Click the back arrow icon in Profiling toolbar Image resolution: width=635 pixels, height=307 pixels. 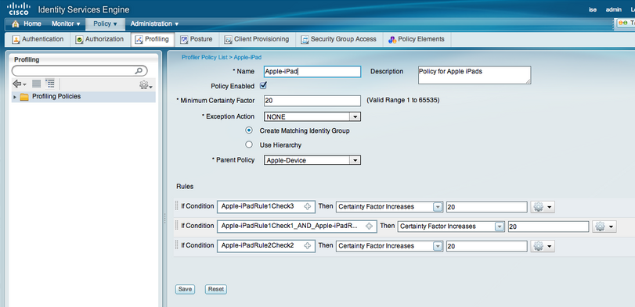tap(19, 84)
